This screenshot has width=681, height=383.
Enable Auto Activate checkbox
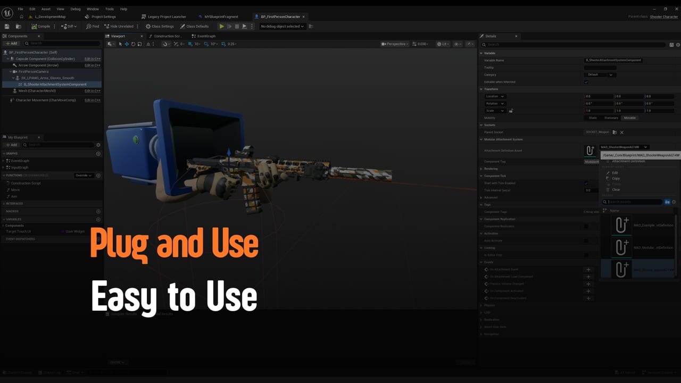[x=586, y=240]
